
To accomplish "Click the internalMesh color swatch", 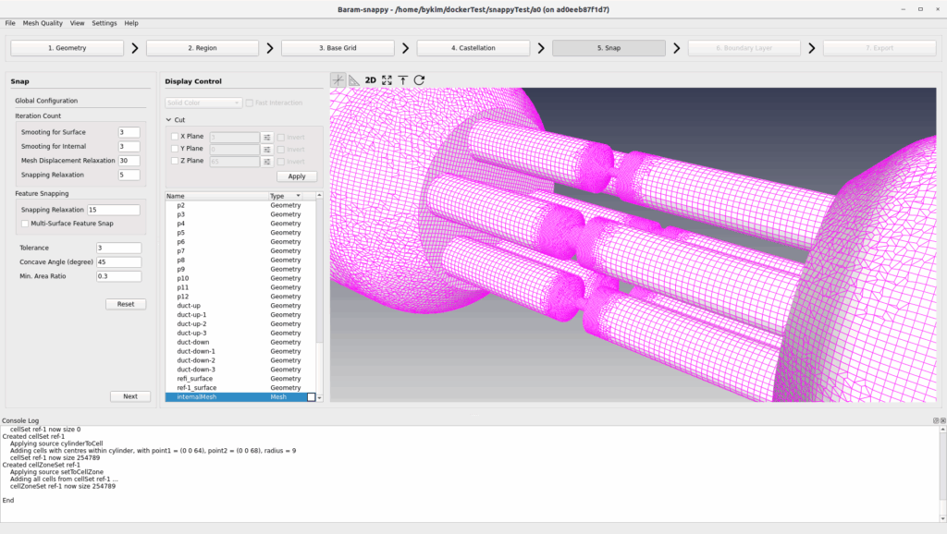I will [311, 397].
